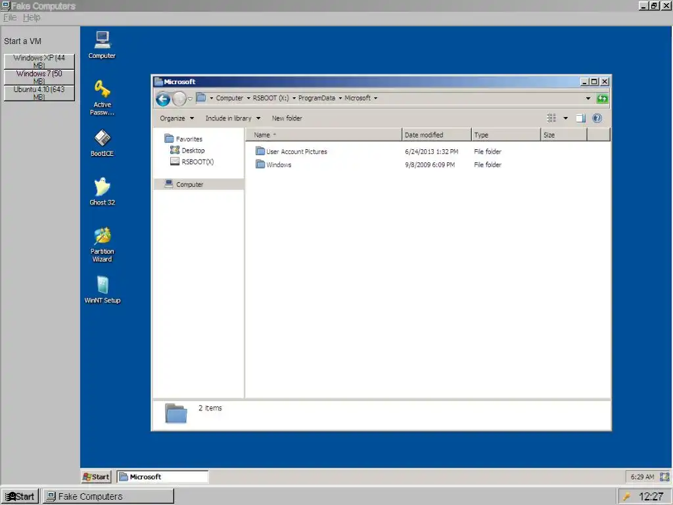Select the Windows folder icon in file list
The height and width of the screenshot is (505, 673).
(260, 164)
